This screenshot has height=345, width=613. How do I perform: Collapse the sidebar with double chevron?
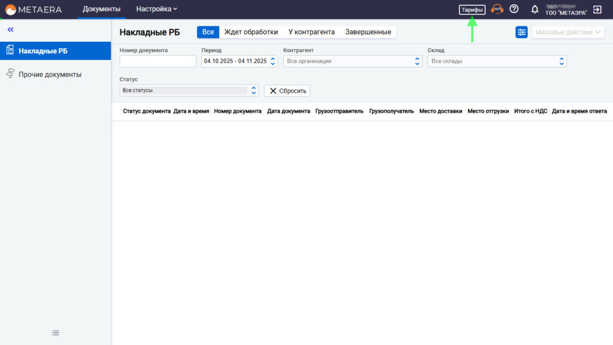coord(10,29)
